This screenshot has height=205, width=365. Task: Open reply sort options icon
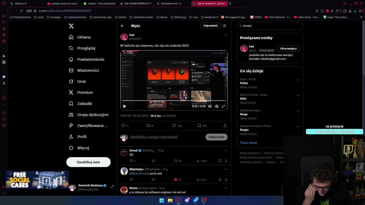point(224,26)
